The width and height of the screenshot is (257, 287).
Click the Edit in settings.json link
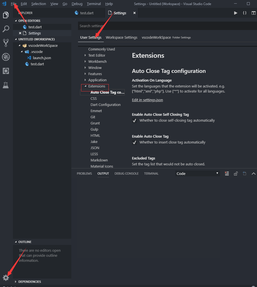147,100
